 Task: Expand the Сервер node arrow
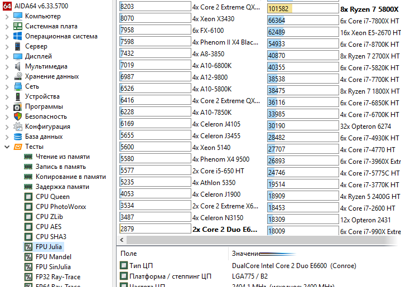tap(7, 47)
